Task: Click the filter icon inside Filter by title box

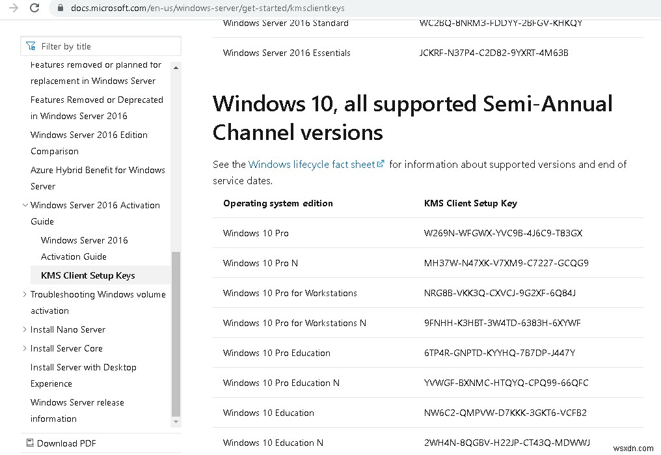Action: click(x=31, y=46)
